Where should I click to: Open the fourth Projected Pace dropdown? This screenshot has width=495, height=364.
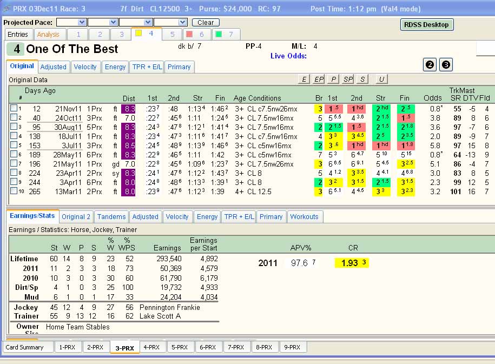pos(170,22)
